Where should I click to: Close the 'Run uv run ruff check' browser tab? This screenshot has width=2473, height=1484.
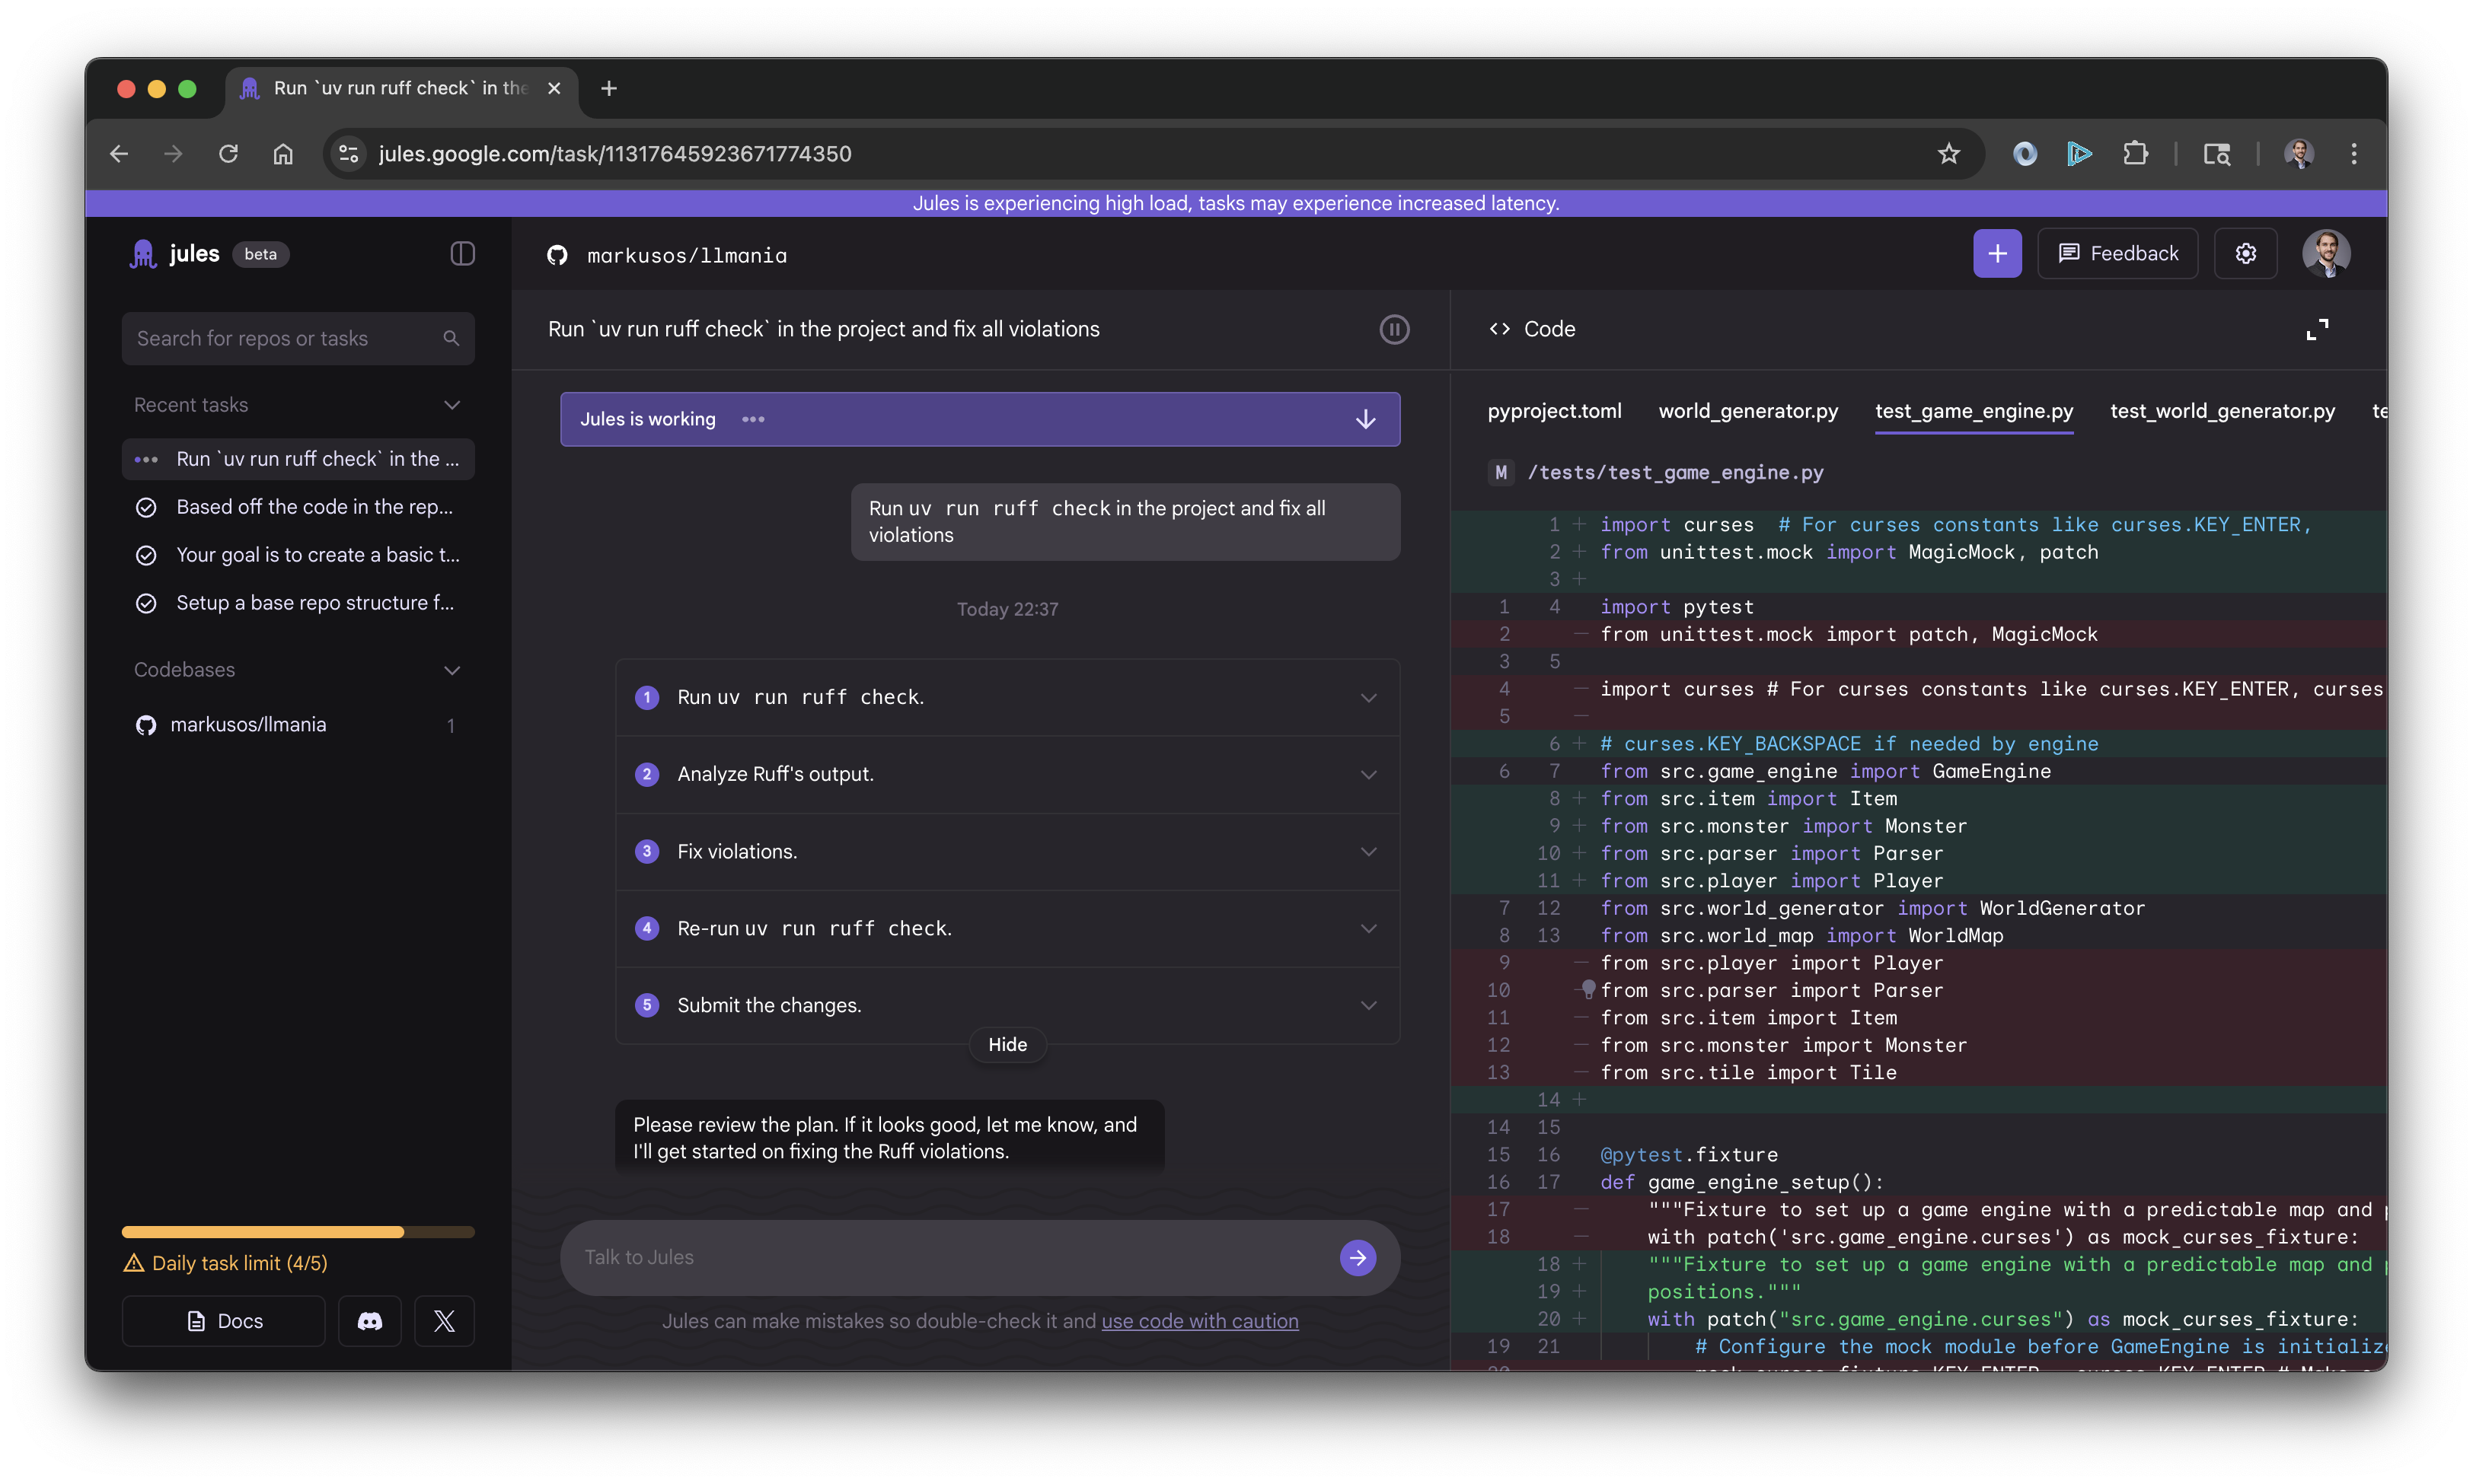[x=554, y=88]
